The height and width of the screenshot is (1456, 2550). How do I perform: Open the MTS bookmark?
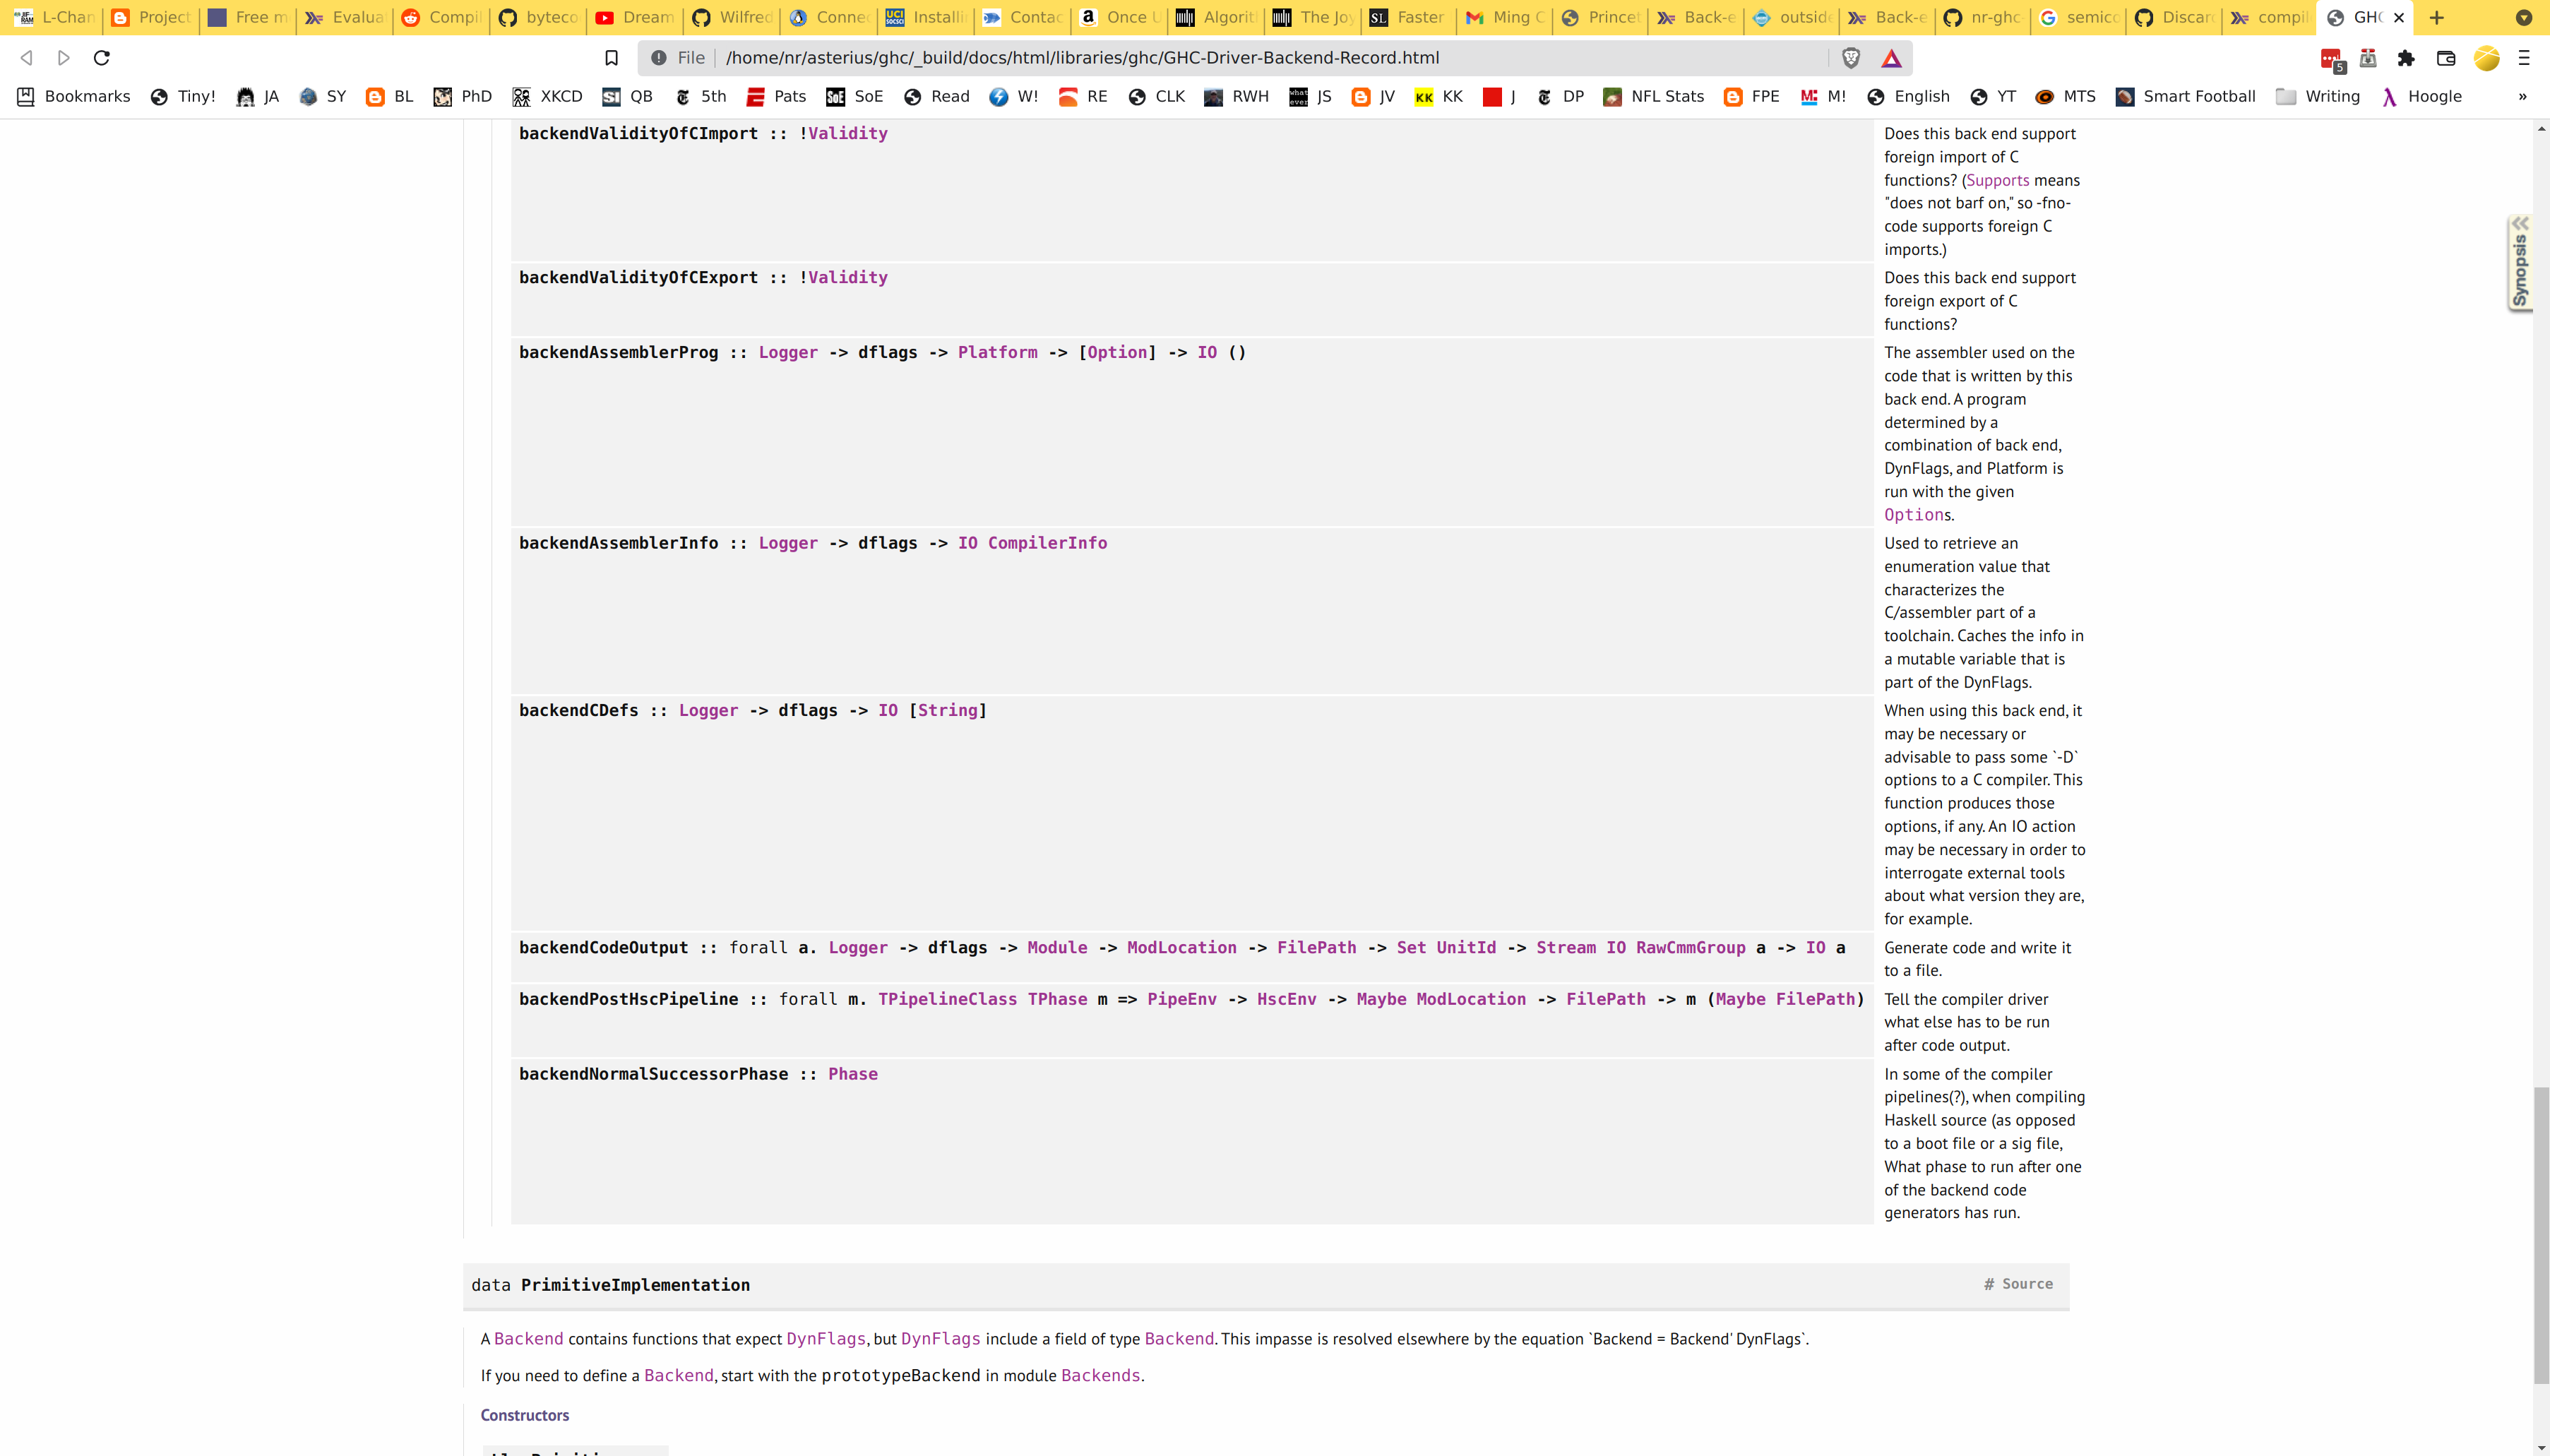[x=2066, y=96]
